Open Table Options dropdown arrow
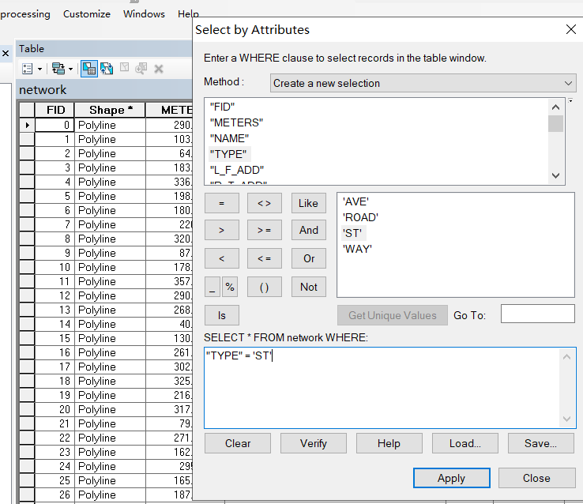The image size is (583, 504). click(39, 70)
